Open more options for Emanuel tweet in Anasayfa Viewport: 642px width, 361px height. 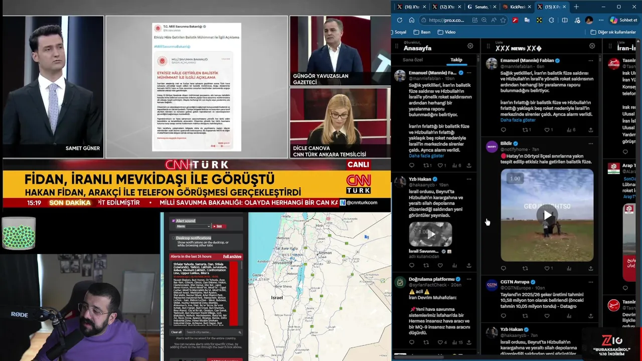(469, 73)
